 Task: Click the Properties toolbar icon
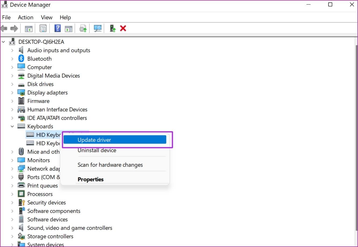pos(43,28)
